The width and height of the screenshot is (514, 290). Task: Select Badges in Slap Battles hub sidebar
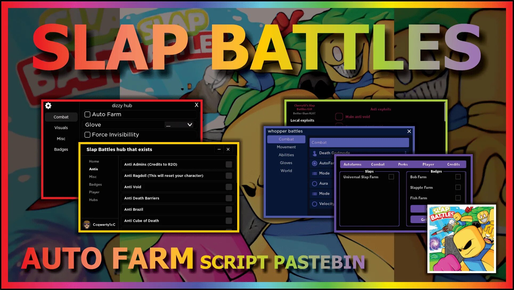click(95, 184)
